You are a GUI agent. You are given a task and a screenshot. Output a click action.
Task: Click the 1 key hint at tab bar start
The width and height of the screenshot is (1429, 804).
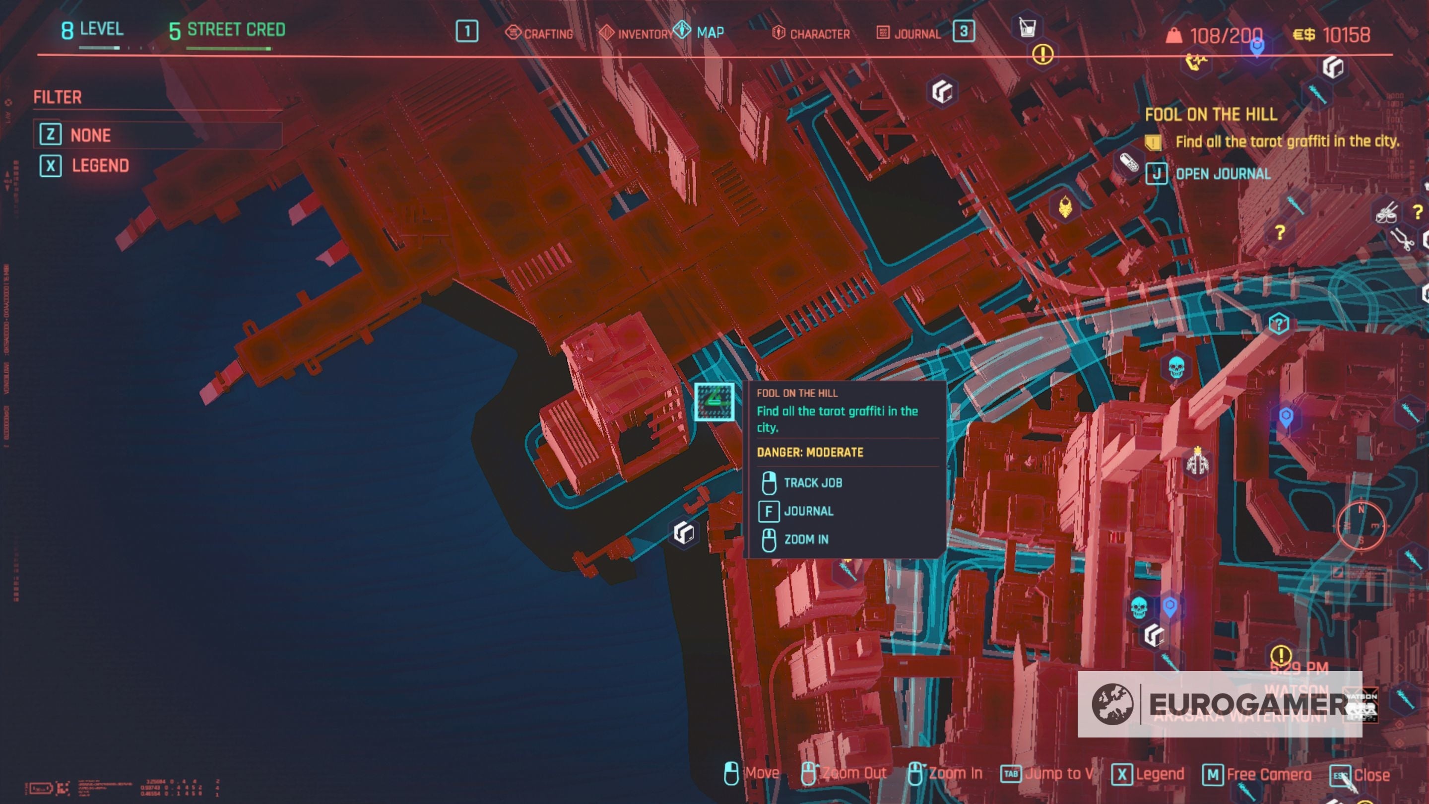coord(467,32)
